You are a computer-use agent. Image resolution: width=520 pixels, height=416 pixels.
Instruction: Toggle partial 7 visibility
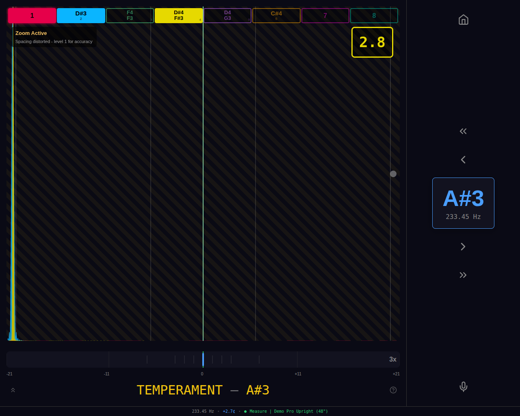[325, 15]
